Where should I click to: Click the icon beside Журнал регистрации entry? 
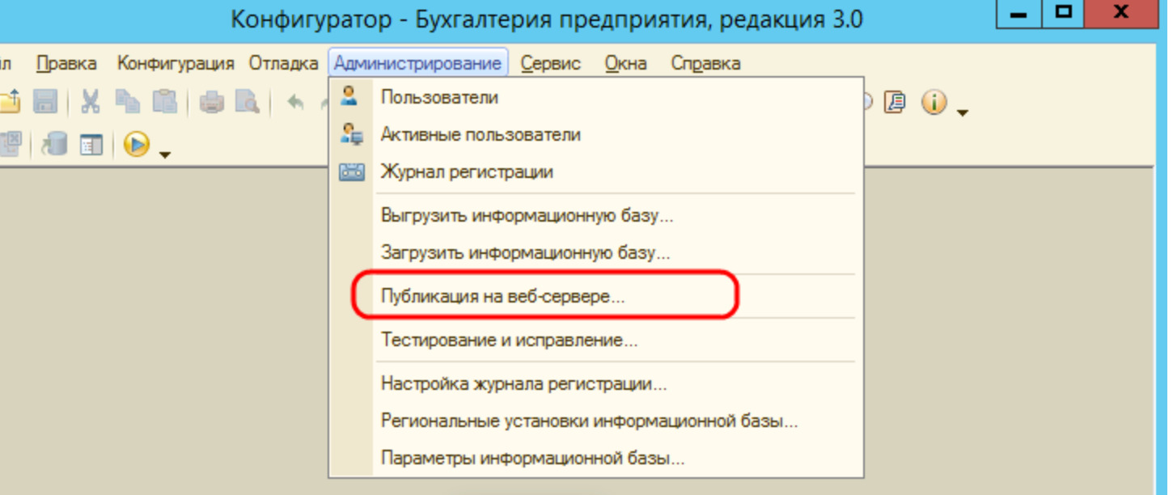click(x=351, y=172)
